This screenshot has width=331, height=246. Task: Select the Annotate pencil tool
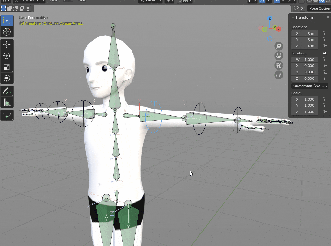tap(7, 91)
